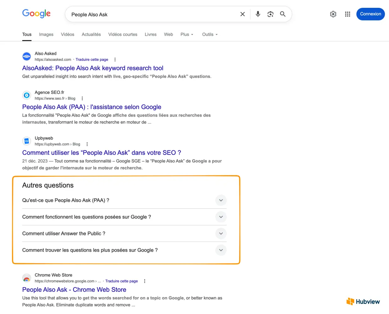Open more options for upbyweb.com result
Viewport: 389px width, 314px height.
click(87, 144)
